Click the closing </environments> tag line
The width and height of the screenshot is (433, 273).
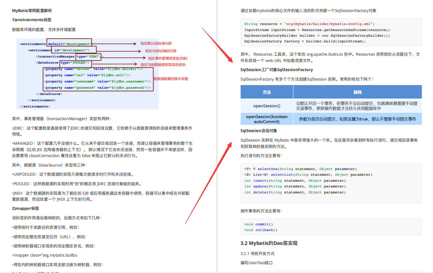[34, 106]
